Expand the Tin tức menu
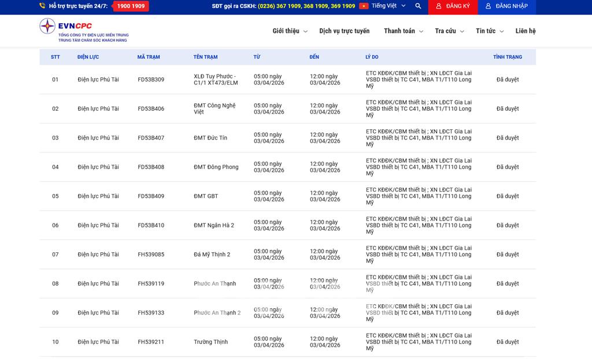The image size is (592, 359). coord(489,31)
